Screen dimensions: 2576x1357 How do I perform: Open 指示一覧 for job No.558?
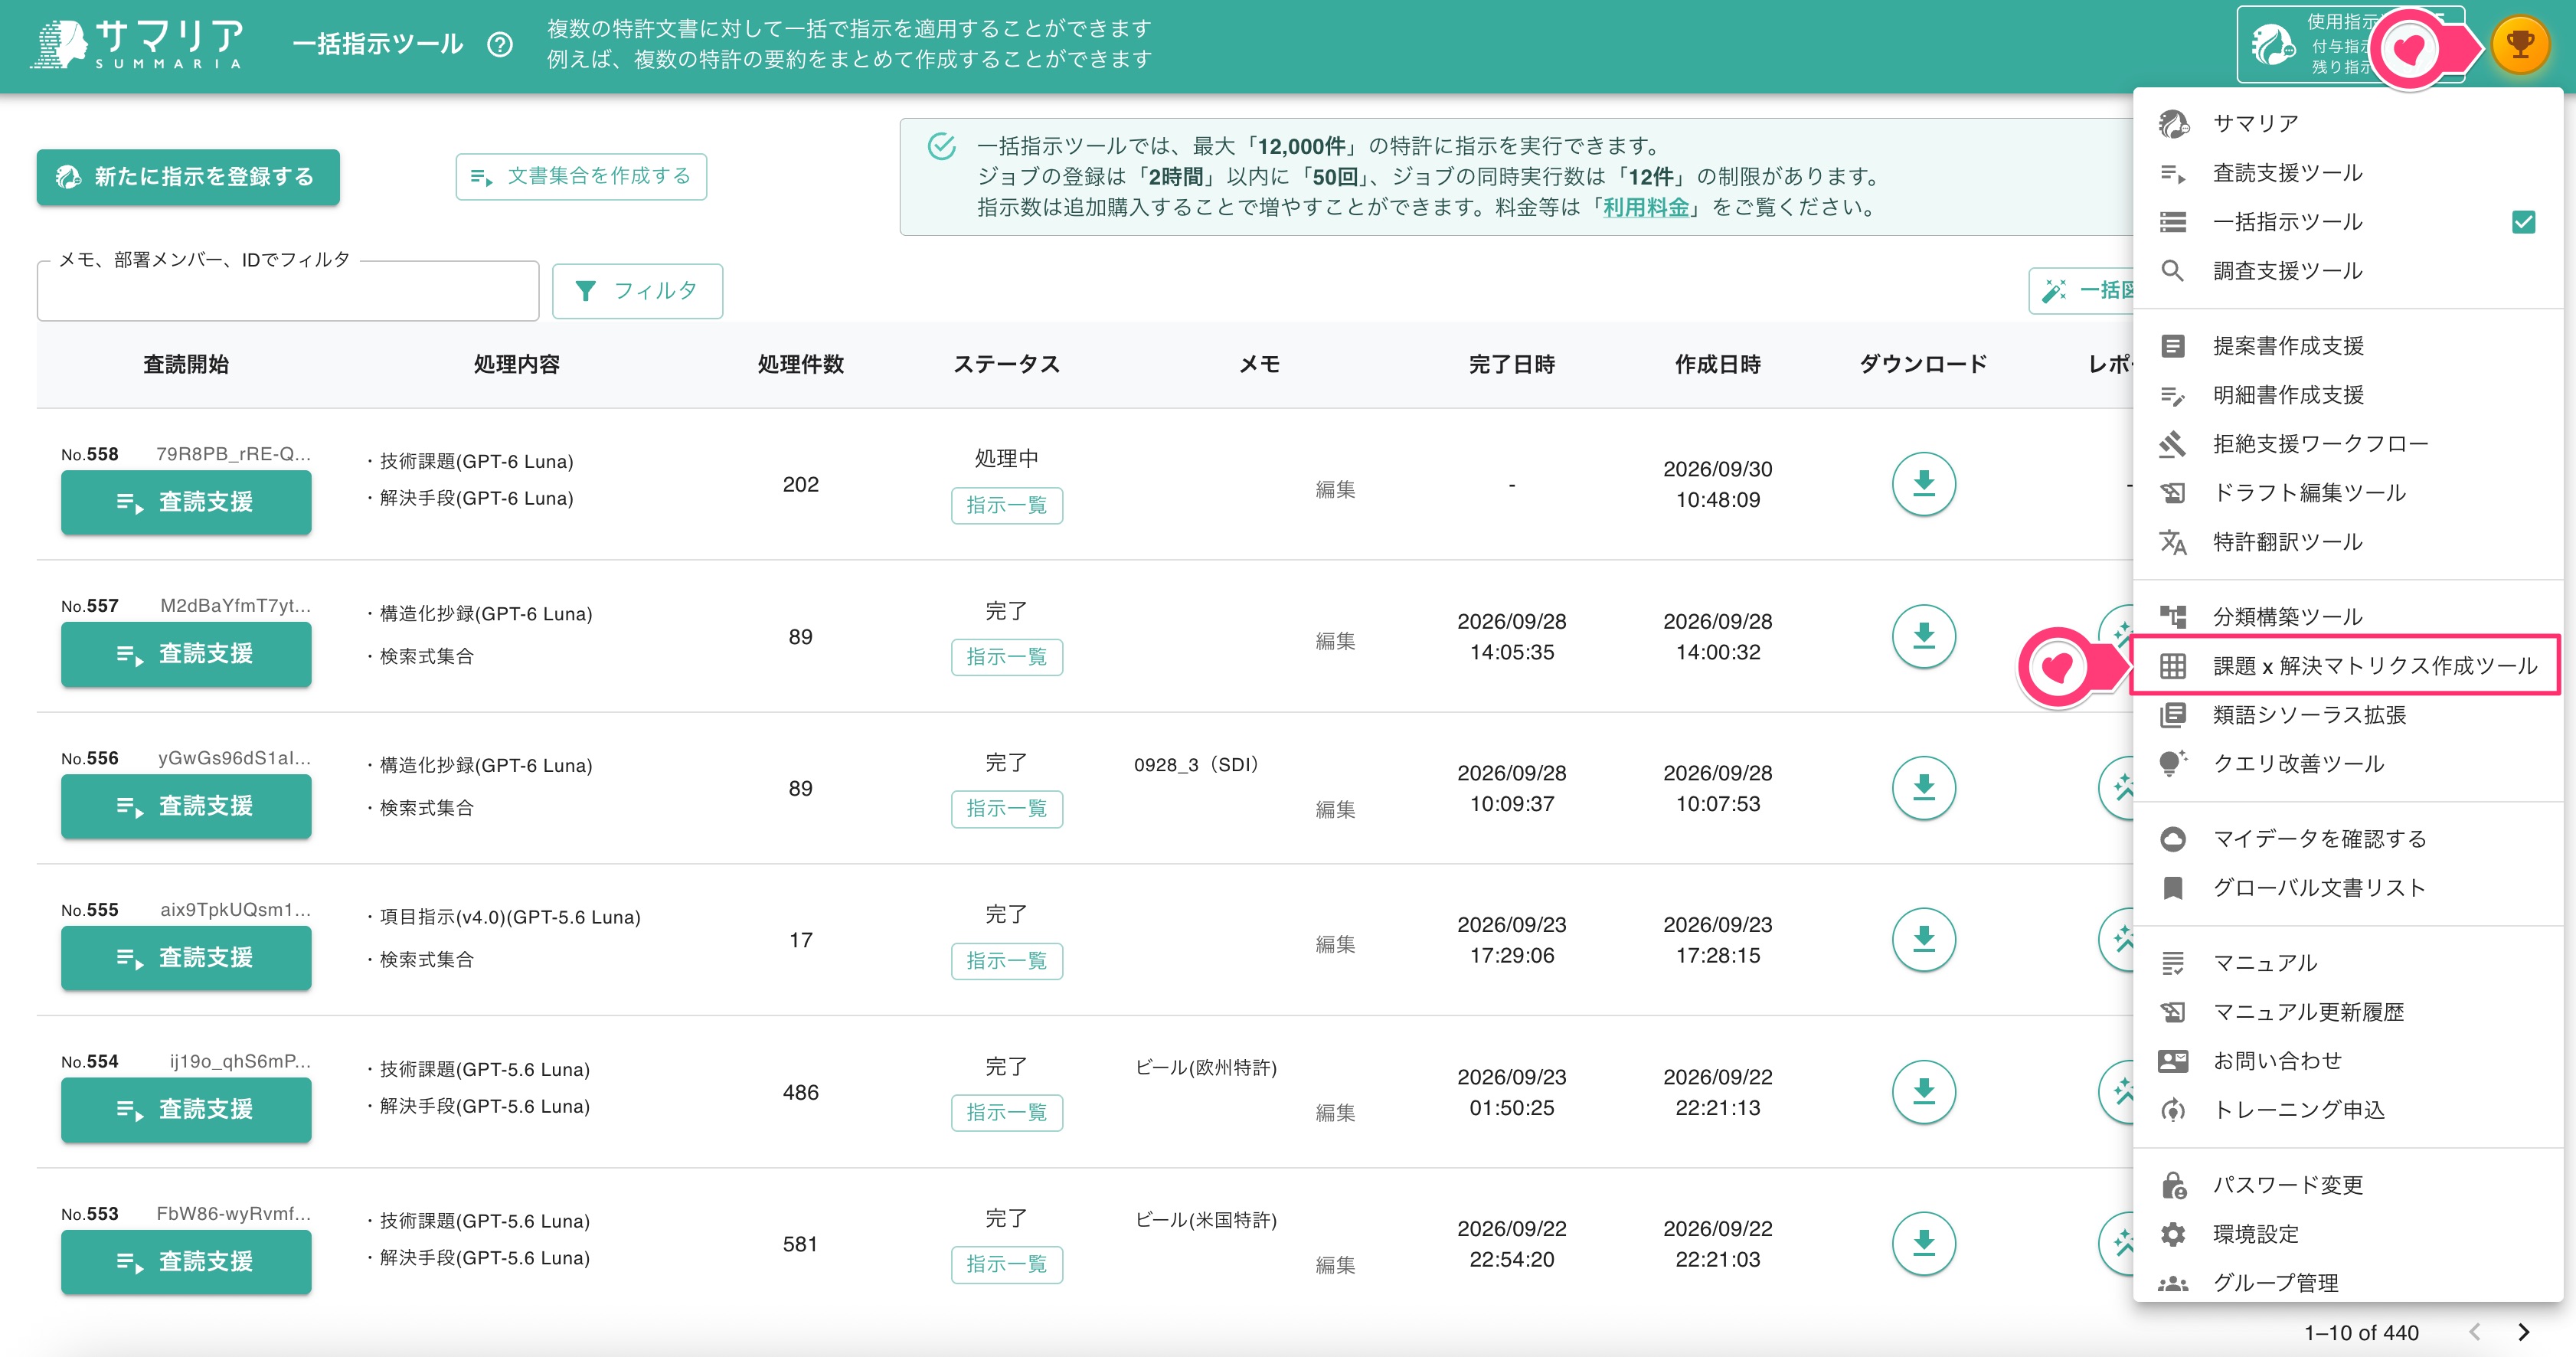[1006, 505]
